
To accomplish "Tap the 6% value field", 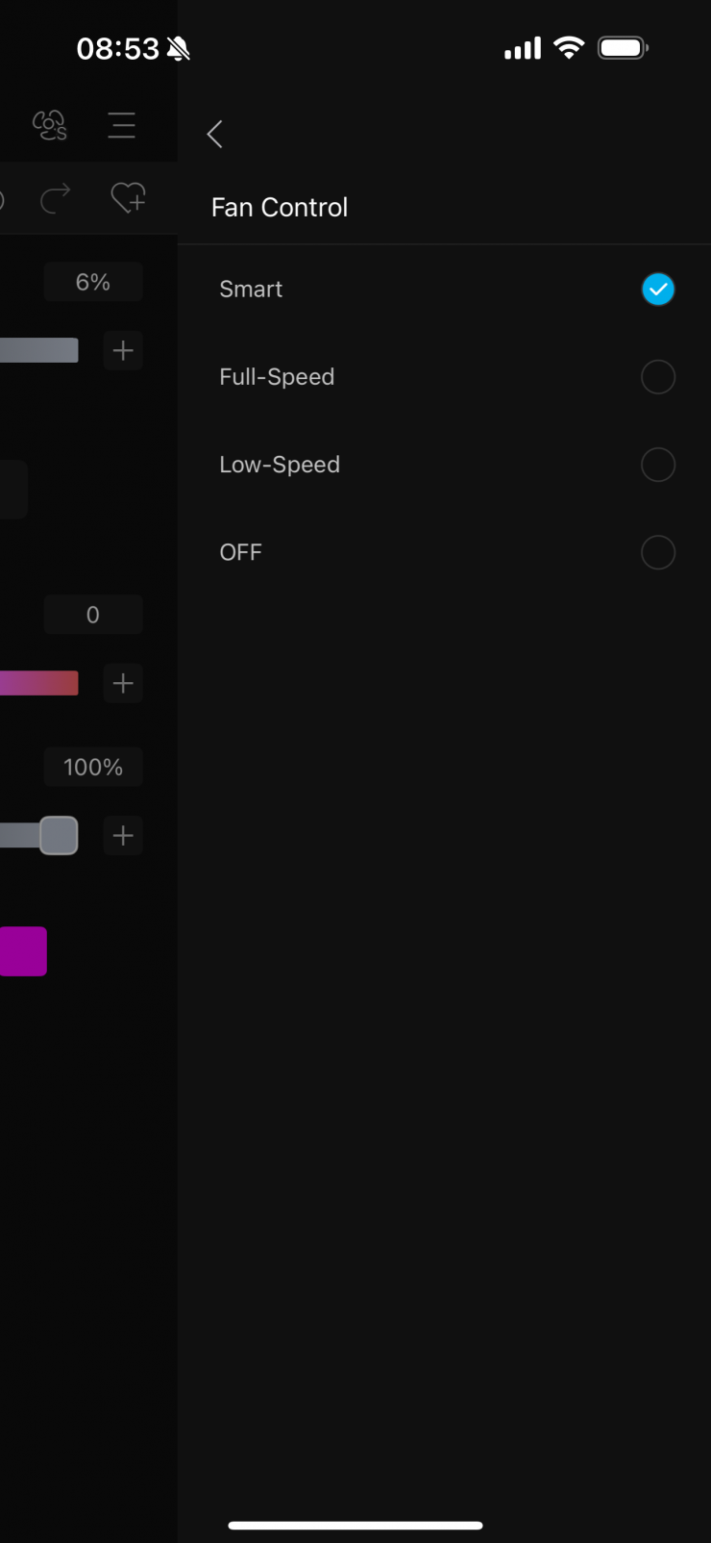I will 93,282.
